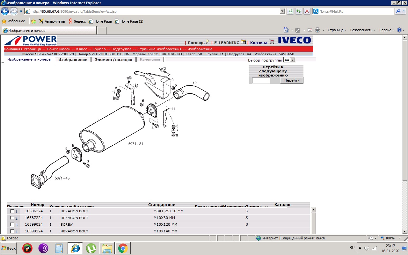
Task: Open a new blank browser tab
Action: coord(102,31)
